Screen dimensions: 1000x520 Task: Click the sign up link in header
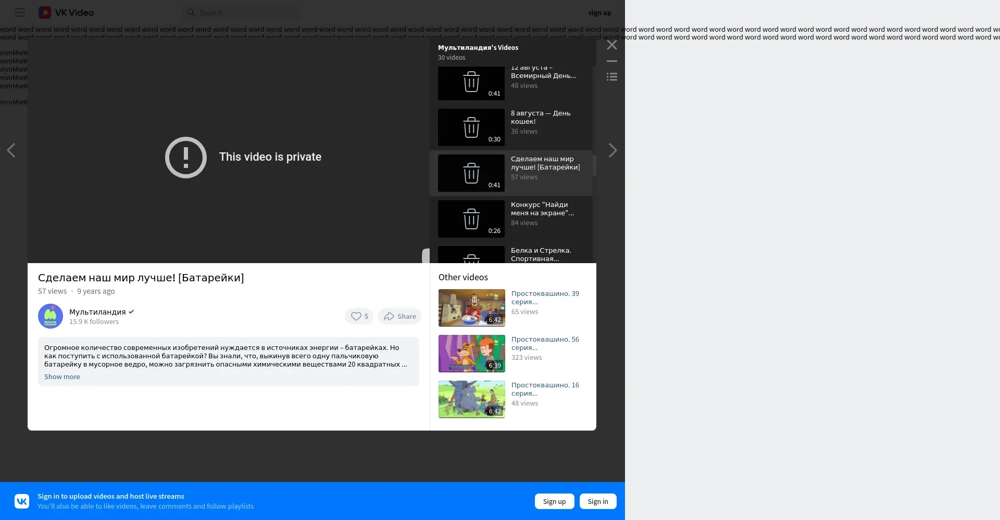click(600, 12)
